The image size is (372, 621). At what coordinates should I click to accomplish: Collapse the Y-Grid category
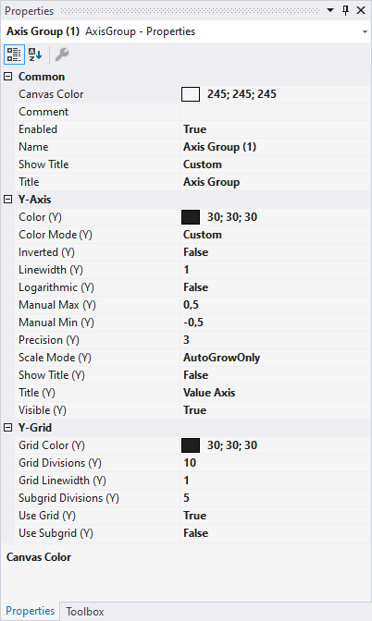point(8,428)
